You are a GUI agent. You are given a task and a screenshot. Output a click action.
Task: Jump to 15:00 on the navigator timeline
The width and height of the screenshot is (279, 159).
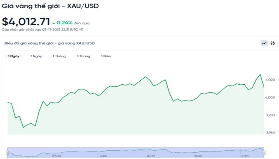pos(151,156)
